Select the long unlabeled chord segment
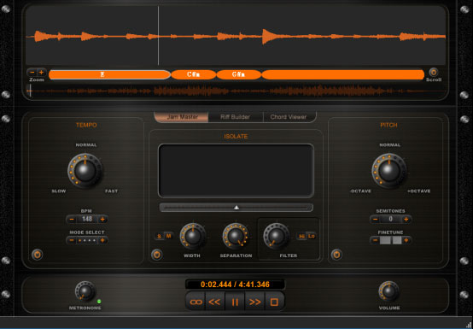Screen dimensions: 473x329 [343, 74]
